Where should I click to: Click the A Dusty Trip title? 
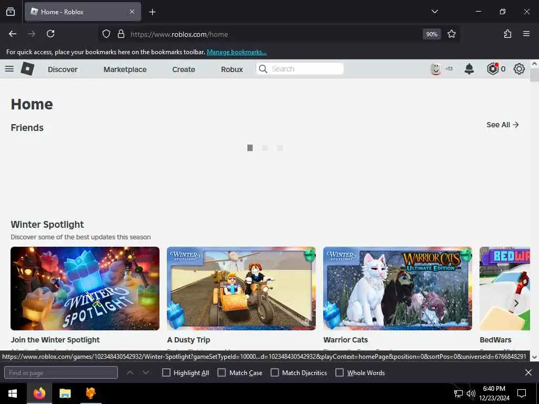click(x=188, y=340)
